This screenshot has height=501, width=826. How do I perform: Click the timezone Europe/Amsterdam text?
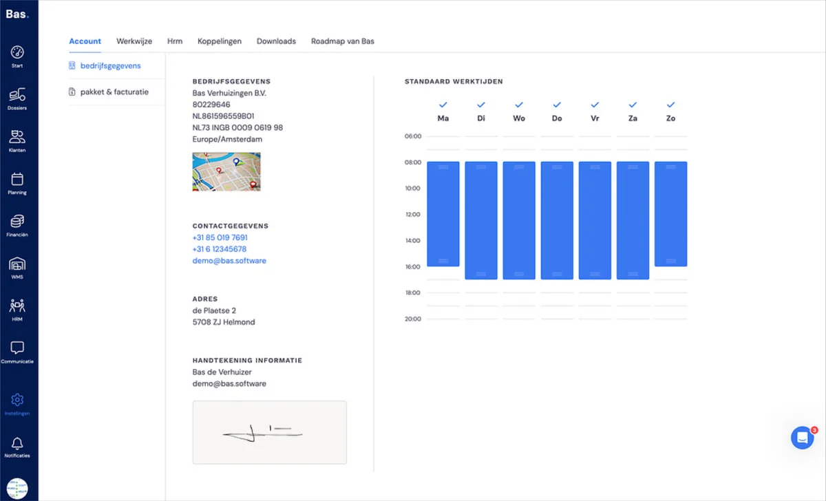click(227, 139)
